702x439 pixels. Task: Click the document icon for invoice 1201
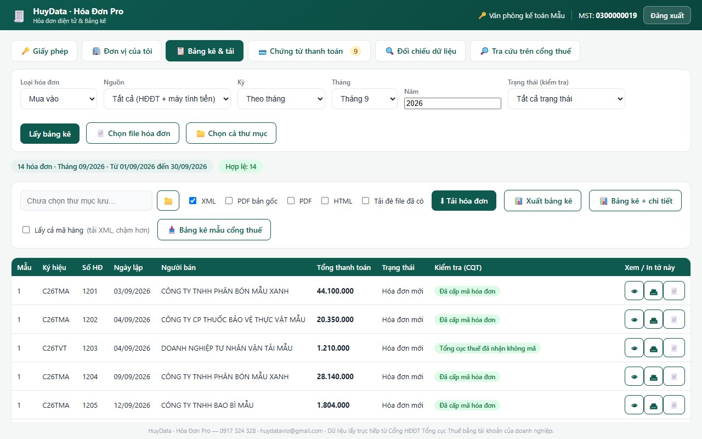[x=674, y=291]
